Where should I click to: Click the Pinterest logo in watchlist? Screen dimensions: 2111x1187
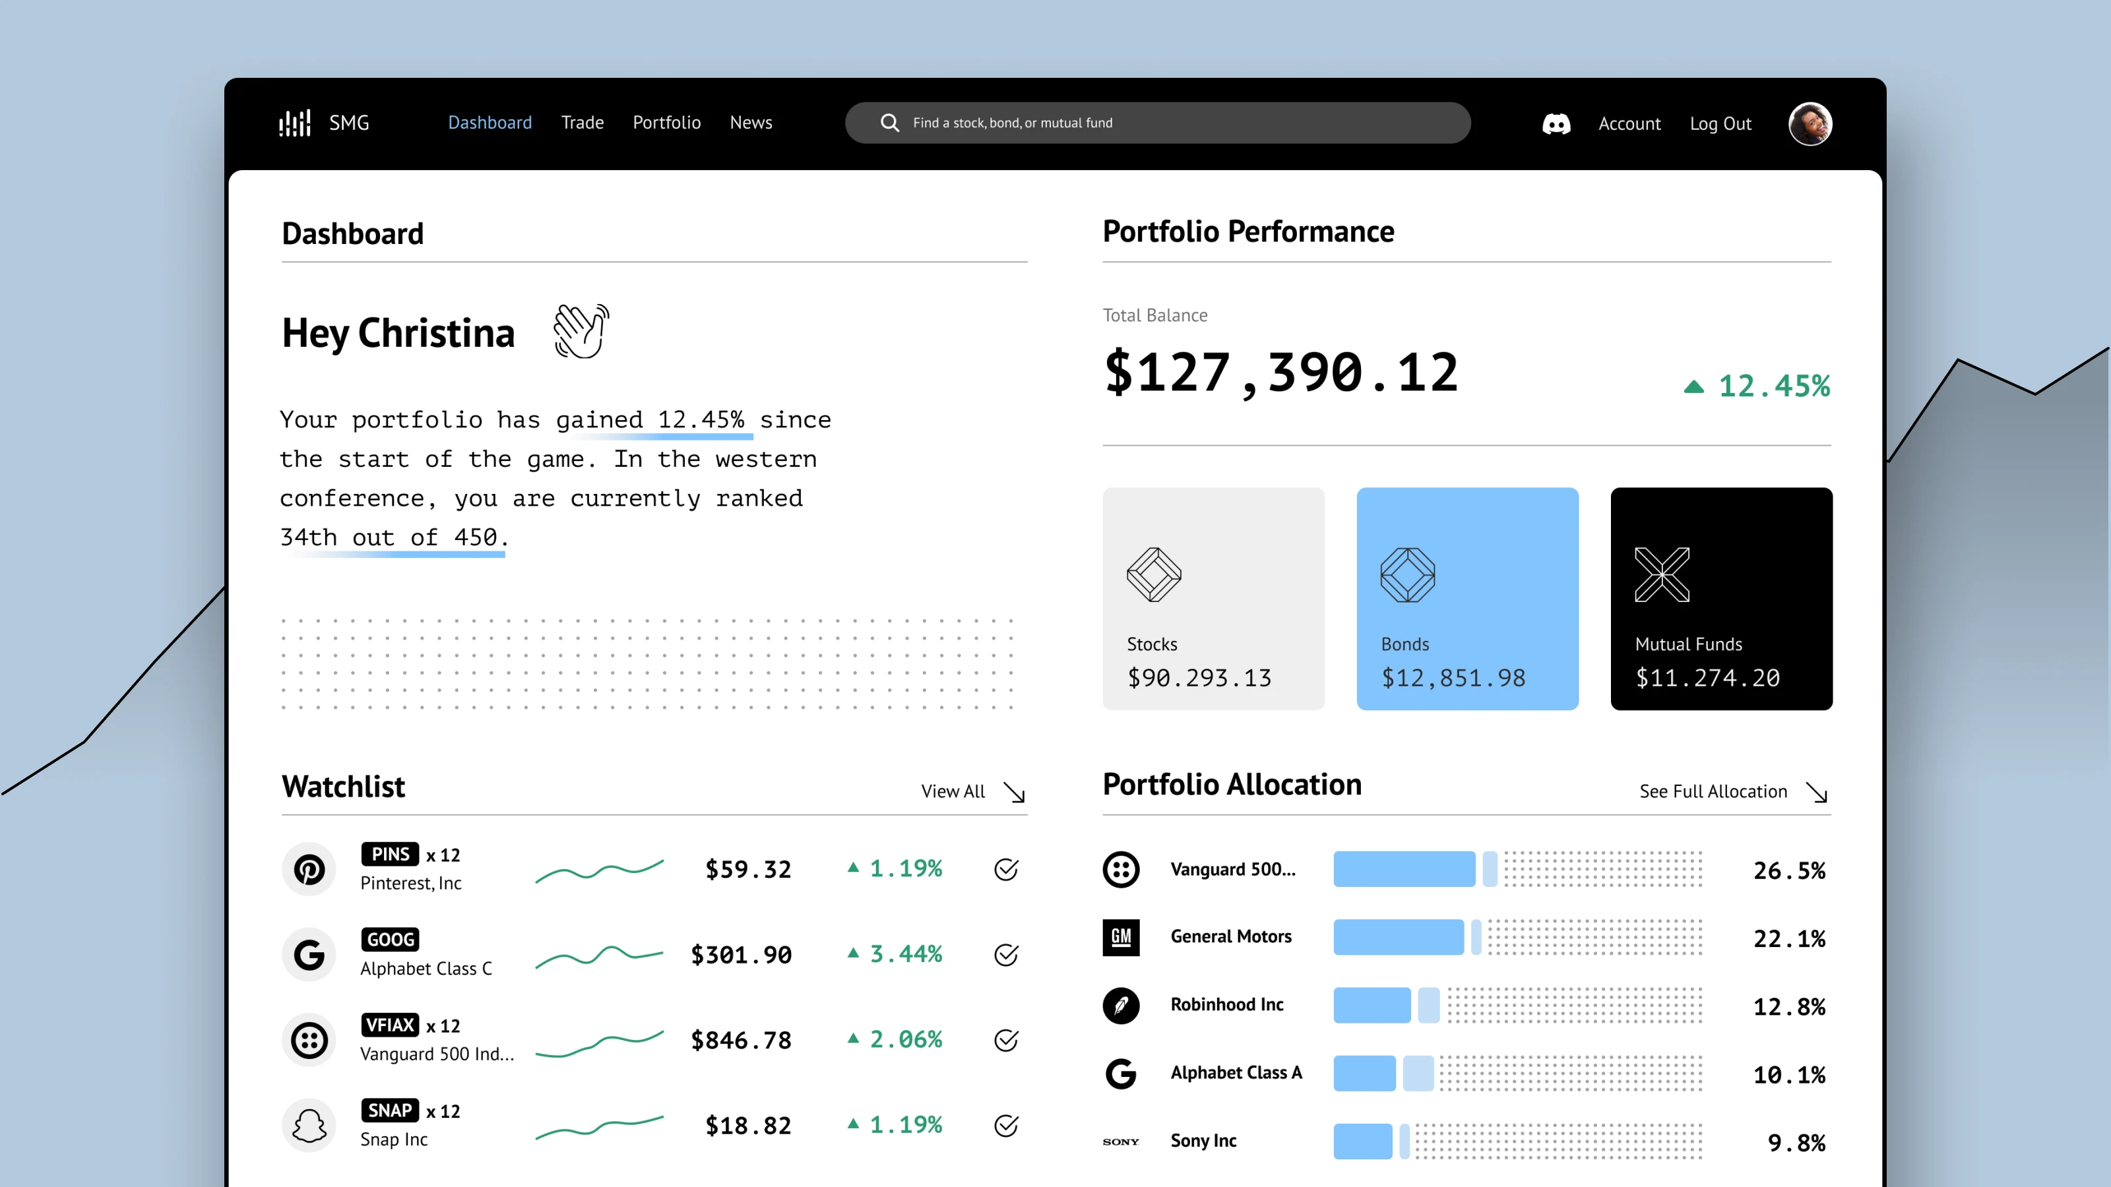(x=309, y=869)
